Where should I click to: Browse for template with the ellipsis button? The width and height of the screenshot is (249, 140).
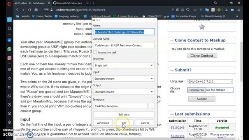tap(152, 106)
